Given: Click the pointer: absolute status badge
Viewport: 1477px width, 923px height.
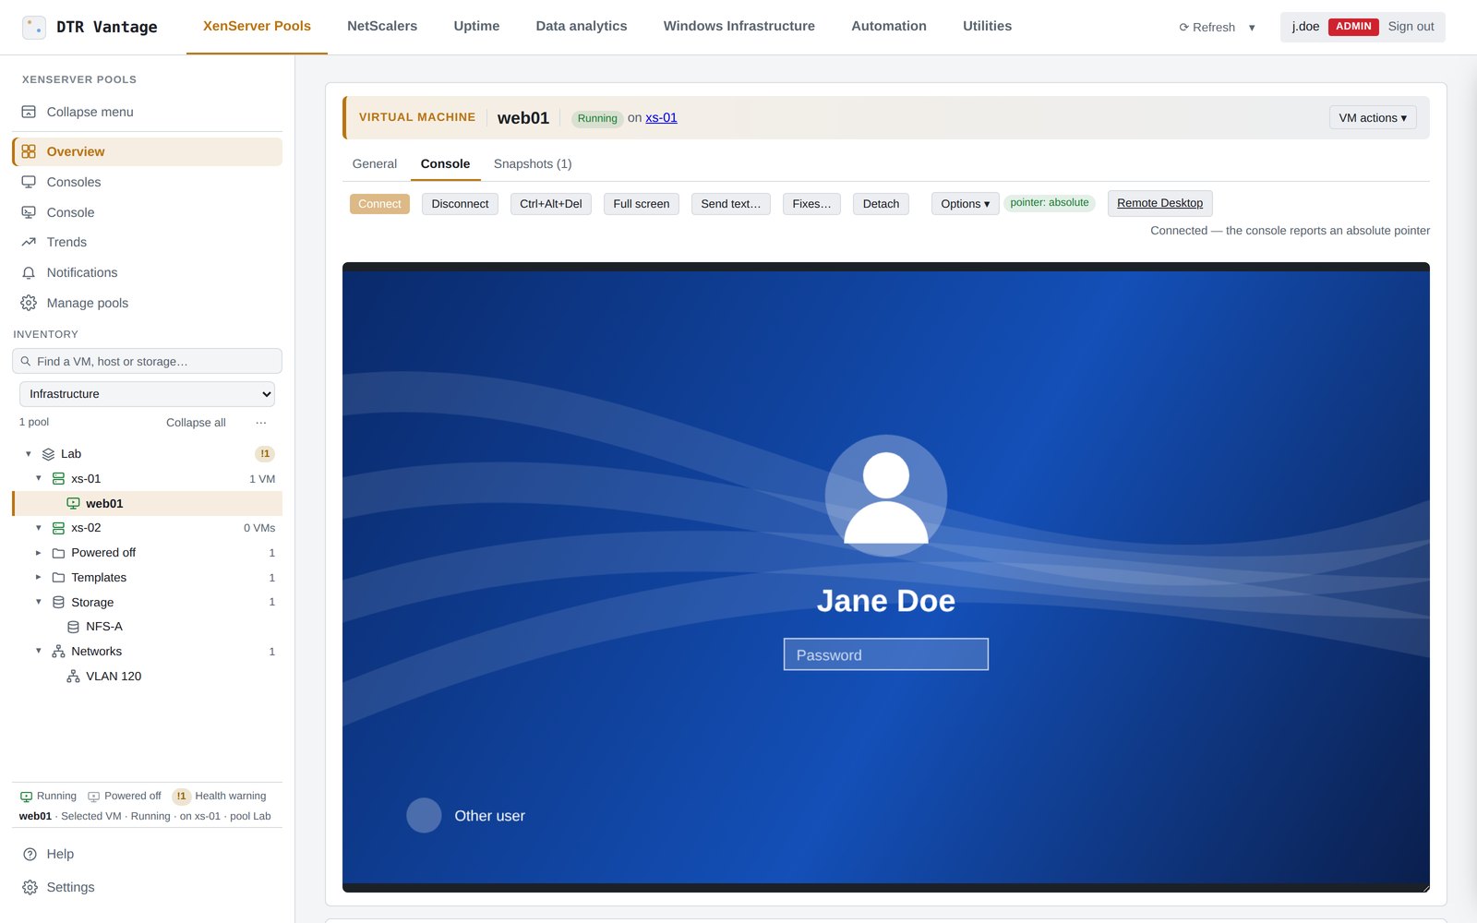Looking at the screenshot, I should 1050,203.
